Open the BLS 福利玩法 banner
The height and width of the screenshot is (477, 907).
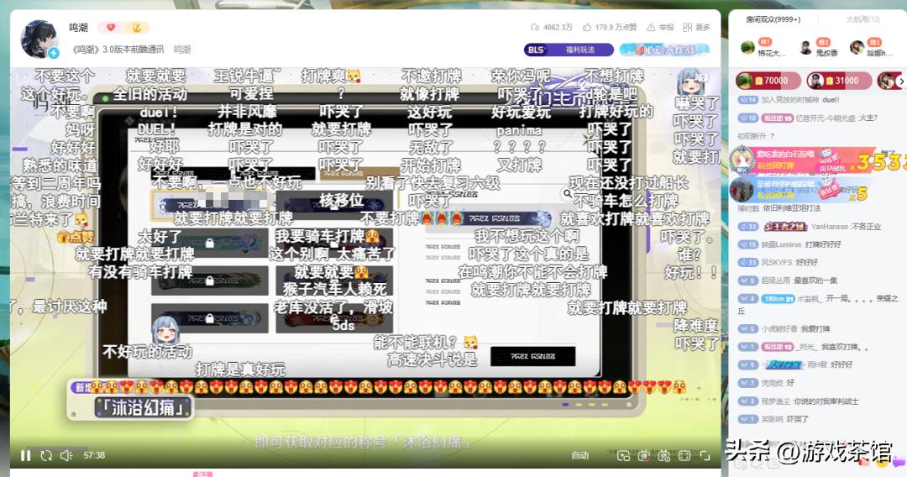[x=569, y=50]
